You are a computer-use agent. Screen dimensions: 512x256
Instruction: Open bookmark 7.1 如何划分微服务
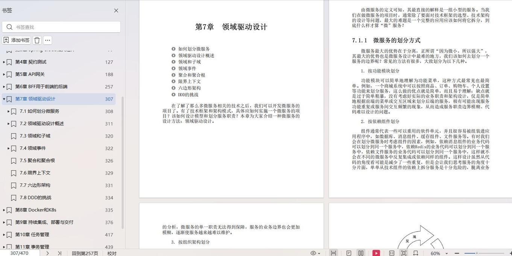[x=40, y=111]
